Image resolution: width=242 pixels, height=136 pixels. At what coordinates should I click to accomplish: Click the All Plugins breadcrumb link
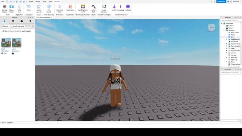(5, 31)
